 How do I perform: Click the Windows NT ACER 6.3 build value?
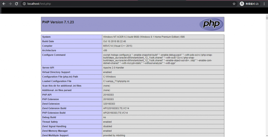pyautogui.click(x=144, y=37)
